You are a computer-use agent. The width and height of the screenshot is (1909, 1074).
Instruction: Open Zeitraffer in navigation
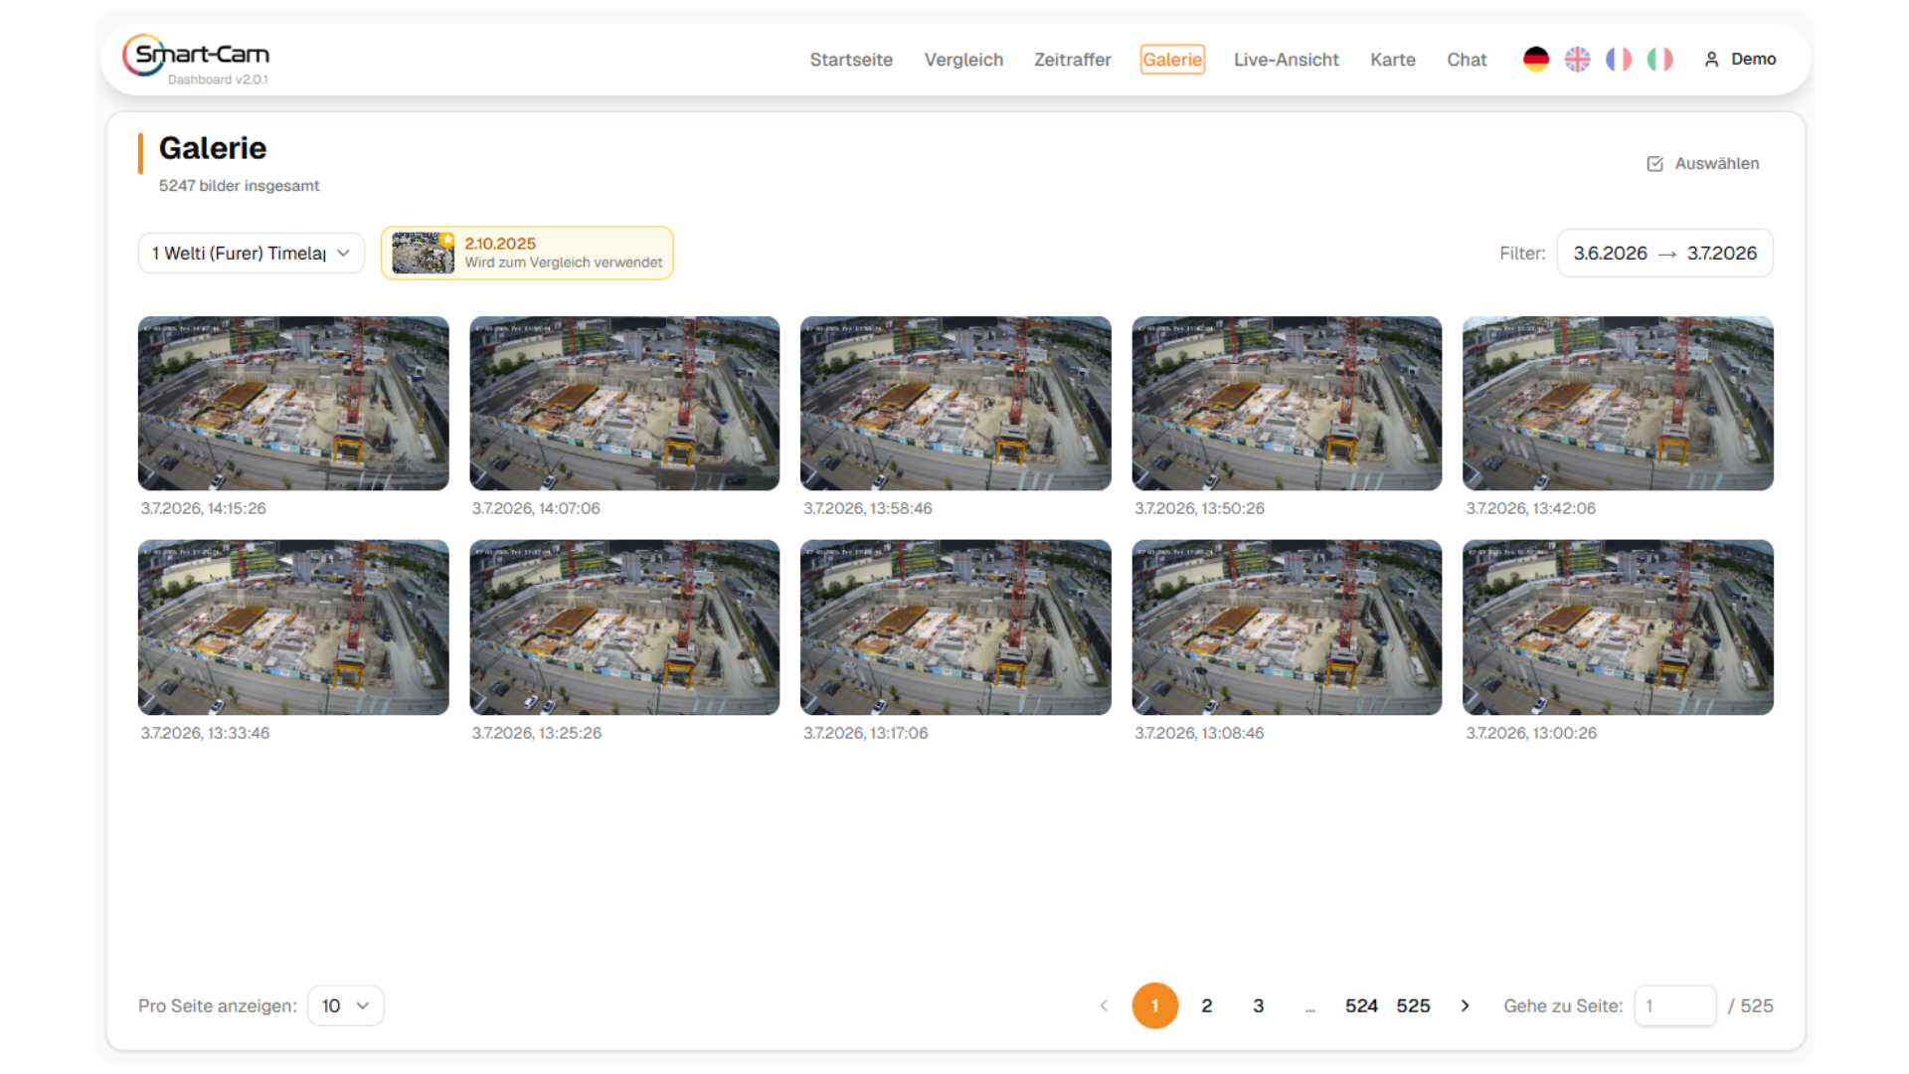click(x=1073, y=60)
